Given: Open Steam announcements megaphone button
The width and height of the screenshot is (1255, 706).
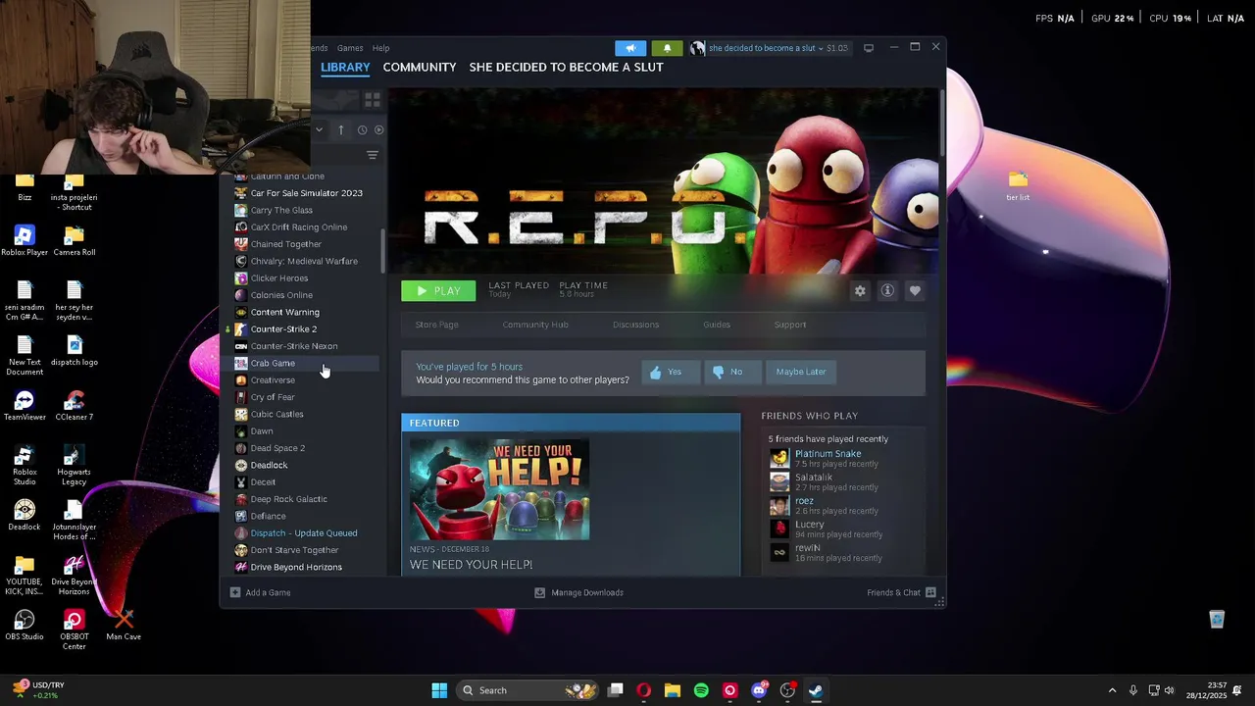Looking at the screenshot, I should click(x=630, y=48).
